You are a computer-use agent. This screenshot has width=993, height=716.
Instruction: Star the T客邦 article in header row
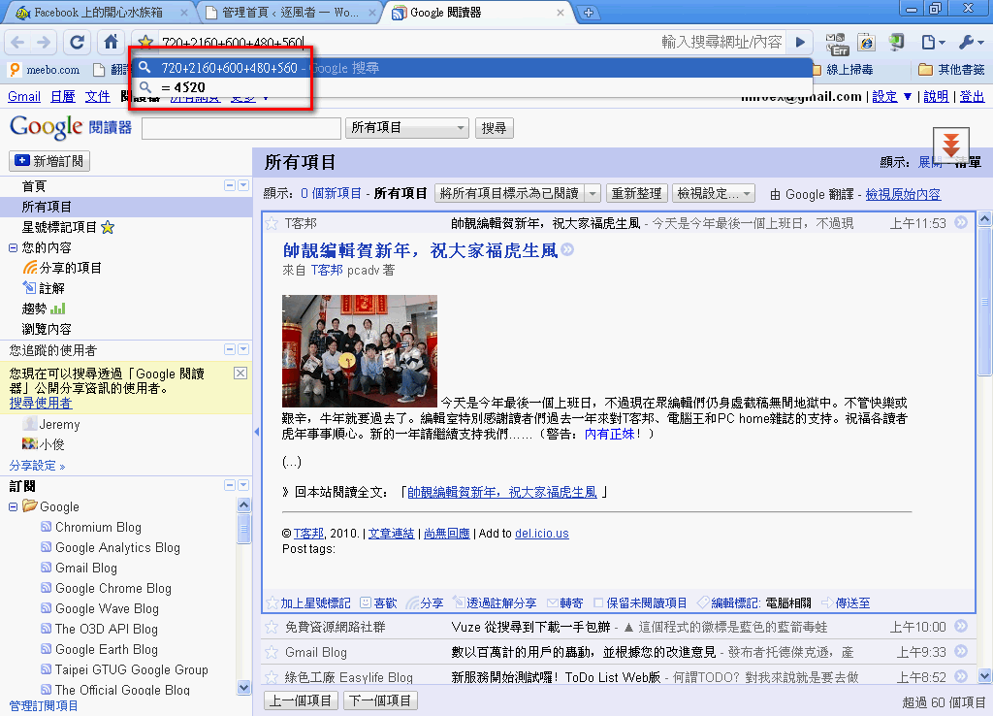[x=272, y=223]
